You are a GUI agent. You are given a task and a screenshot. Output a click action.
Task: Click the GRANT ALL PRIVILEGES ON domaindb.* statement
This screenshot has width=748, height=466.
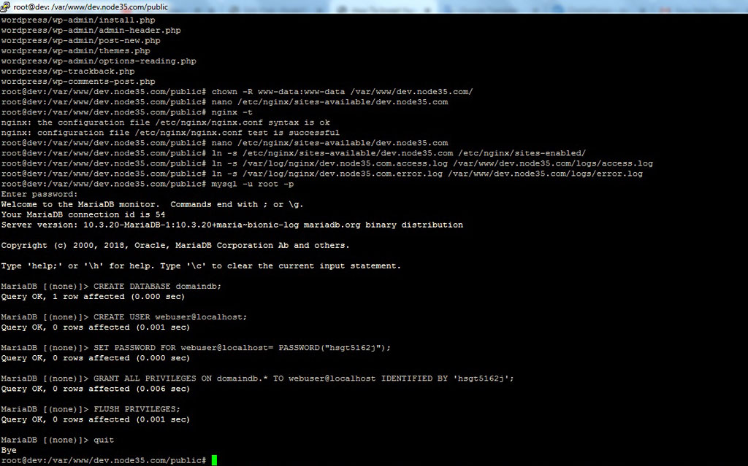click(x=304, y=378)
